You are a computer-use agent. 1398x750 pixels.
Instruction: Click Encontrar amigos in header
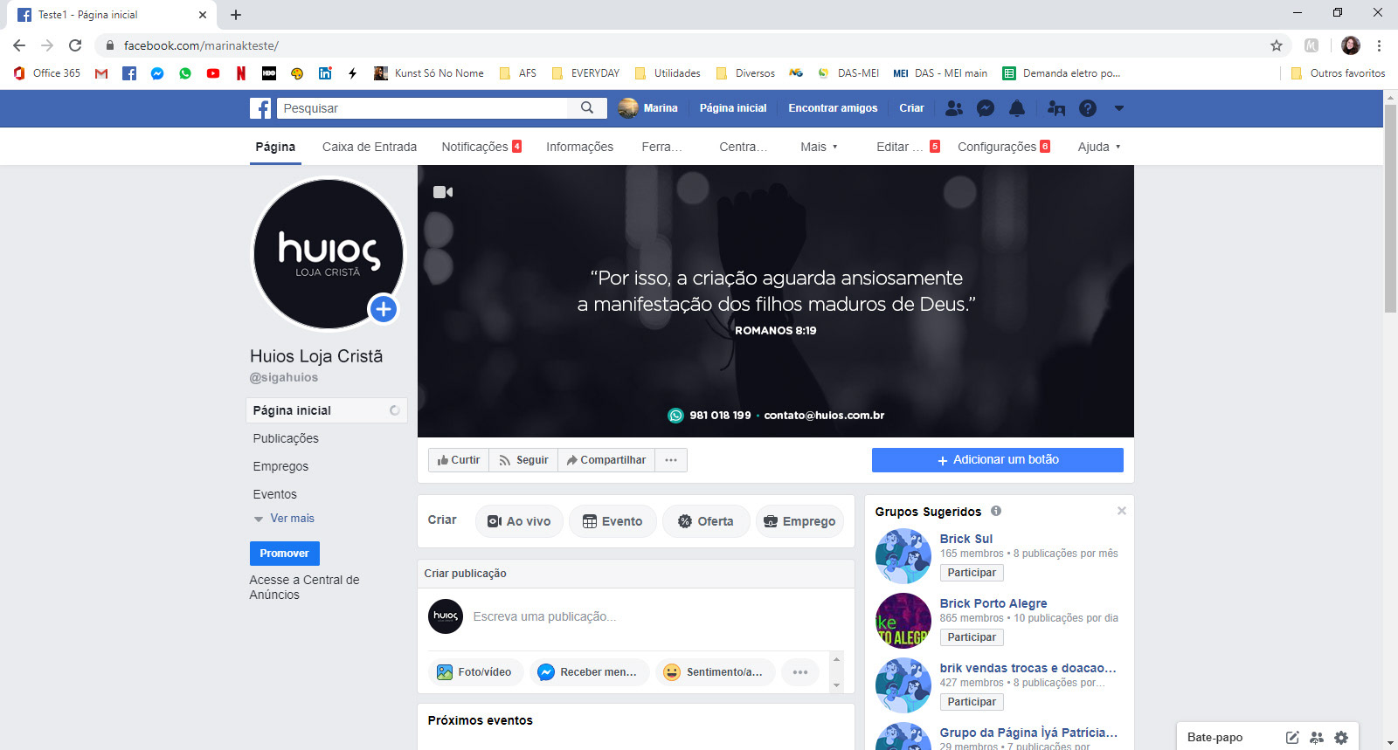(833, 108)
